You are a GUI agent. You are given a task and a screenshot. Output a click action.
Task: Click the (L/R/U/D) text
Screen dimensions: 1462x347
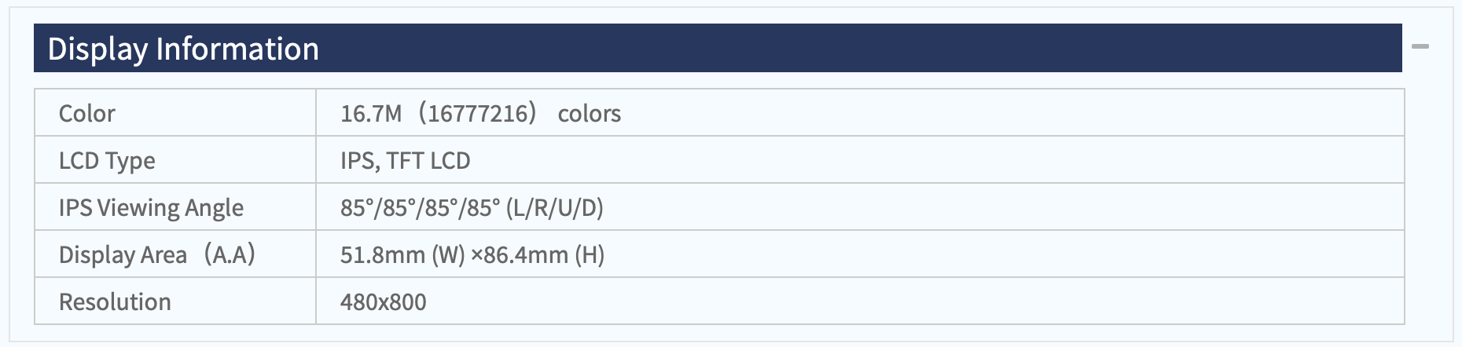(555, 207)
